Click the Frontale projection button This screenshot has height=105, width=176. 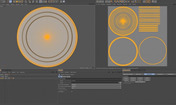click(x=140, y=78)
